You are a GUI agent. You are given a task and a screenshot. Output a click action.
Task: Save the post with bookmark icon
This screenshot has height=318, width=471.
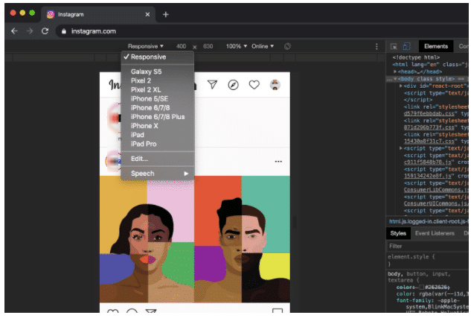(278, 311)
